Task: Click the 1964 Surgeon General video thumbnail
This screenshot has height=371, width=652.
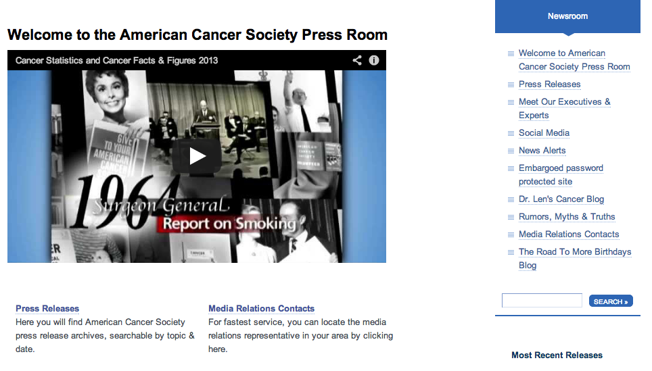Action: pos(197,166)
